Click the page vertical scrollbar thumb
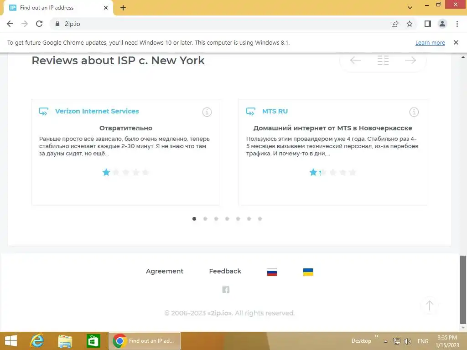Viewport: 467px width, 350px height. point(463,289)
